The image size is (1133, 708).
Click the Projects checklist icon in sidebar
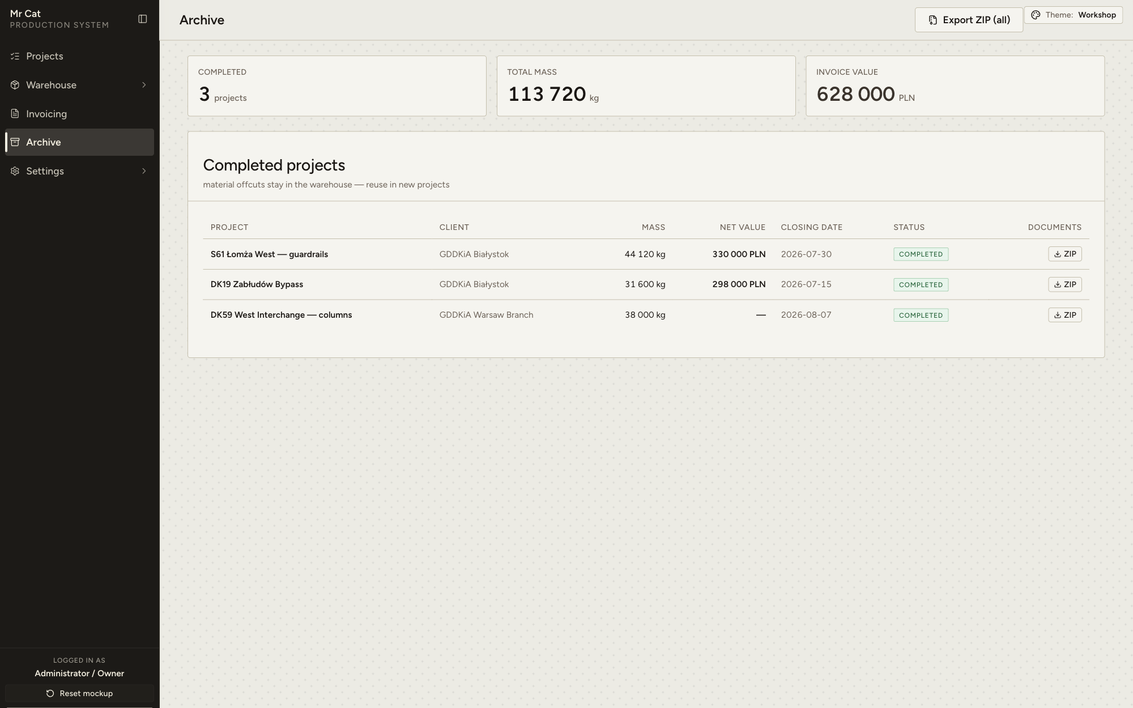point(15,56)
